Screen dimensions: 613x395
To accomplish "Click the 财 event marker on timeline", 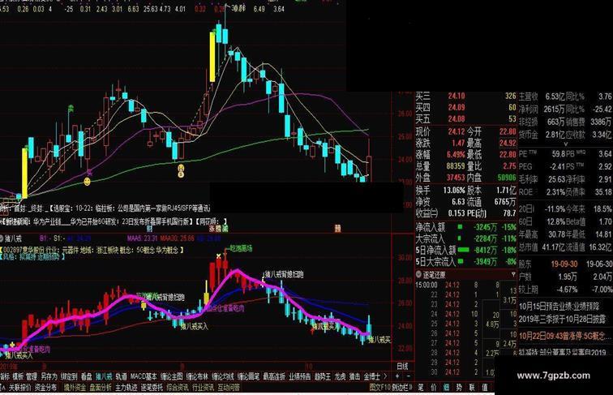I will 149,229.
